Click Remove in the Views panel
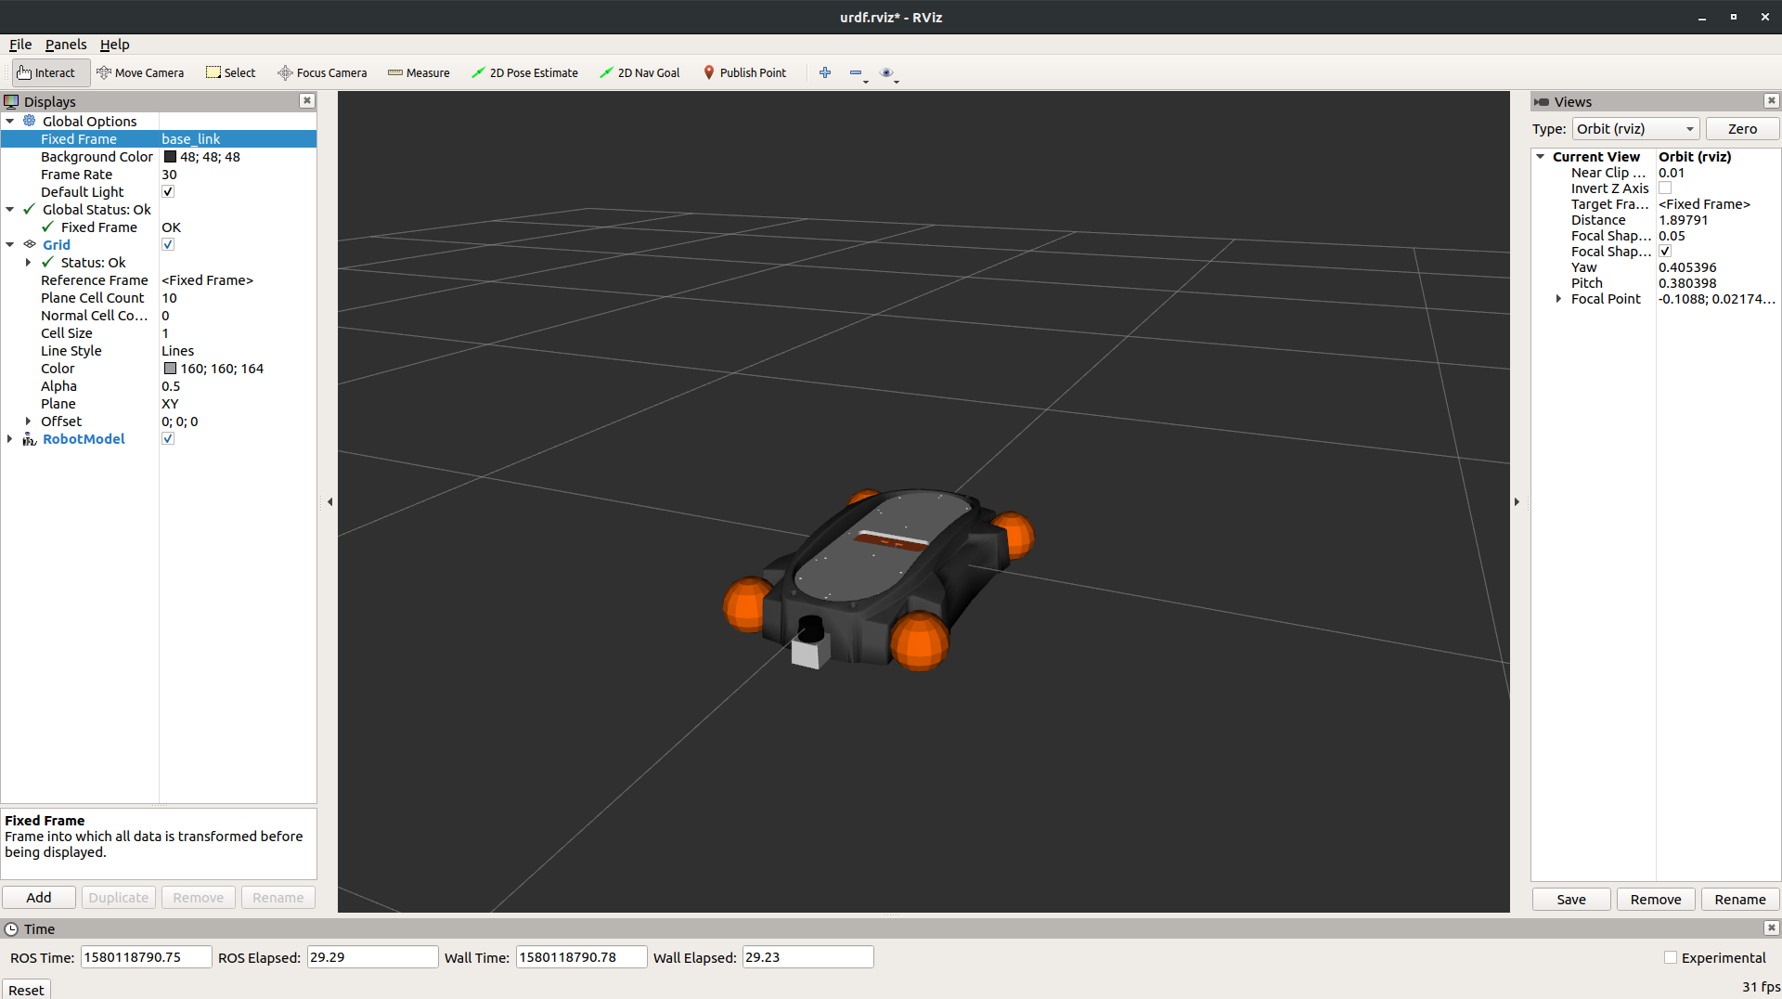 (x=1656, y=899)
